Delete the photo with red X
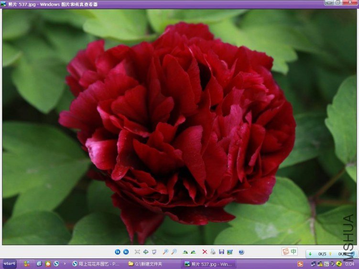This screenshot has height=269, width=359. 205,252
